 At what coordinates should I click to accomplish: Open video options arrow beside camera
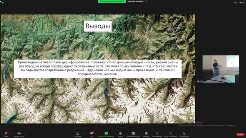pos(25,133)
